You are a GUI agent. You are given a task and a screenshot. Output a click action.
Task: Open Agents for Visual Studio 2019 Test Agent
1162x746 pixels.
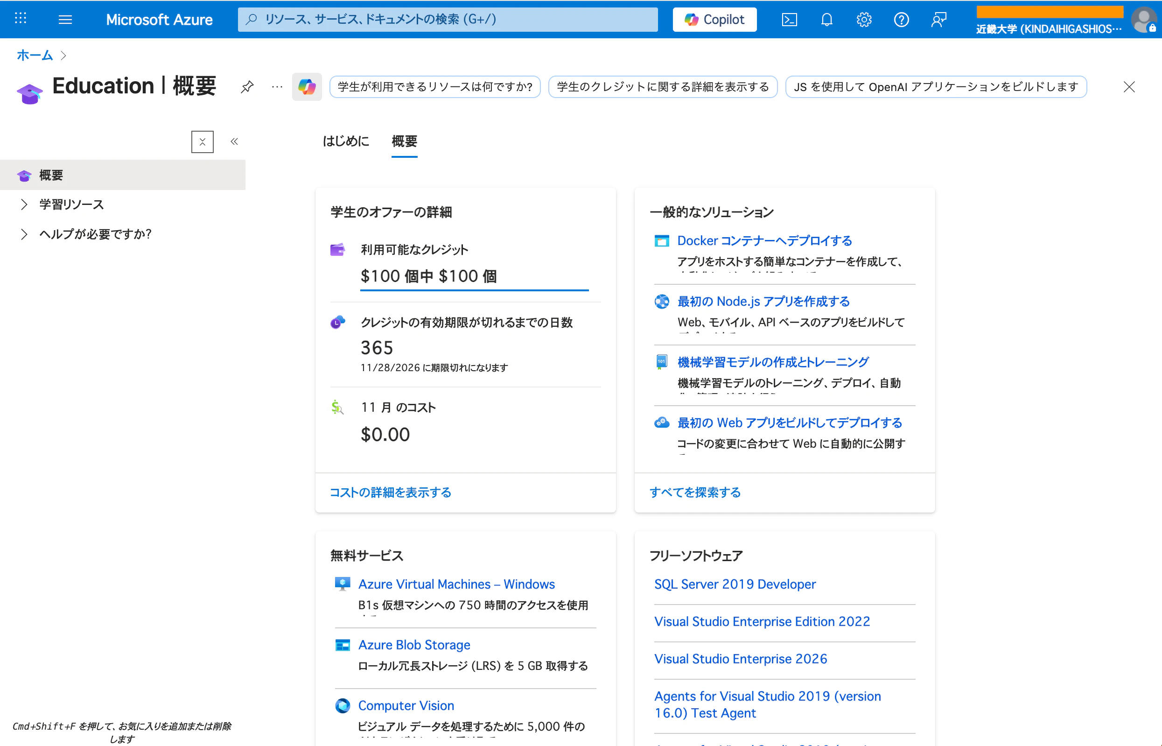point(767,704)
